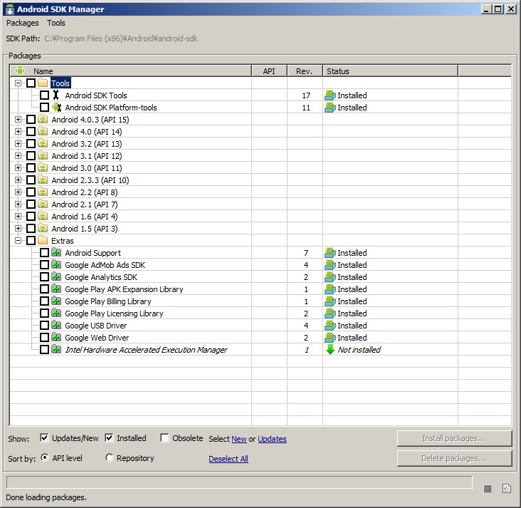Click the Delete packages button
The height and width of the screenshot is (508, 521).
(454, 458)
